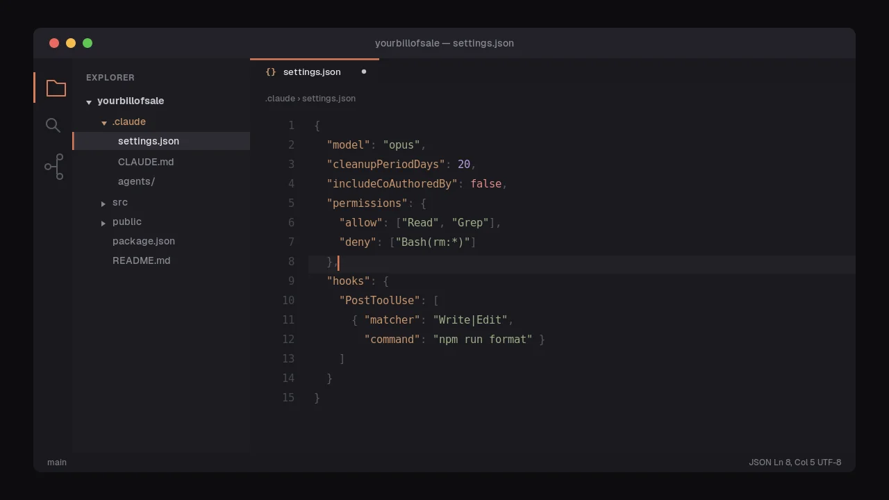Click the closing bracket on line 13
The width and height of the screenshot is (889, 500).
(x=342, y=359)
